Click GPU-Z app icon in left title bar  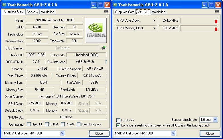[x=4, y=5]
